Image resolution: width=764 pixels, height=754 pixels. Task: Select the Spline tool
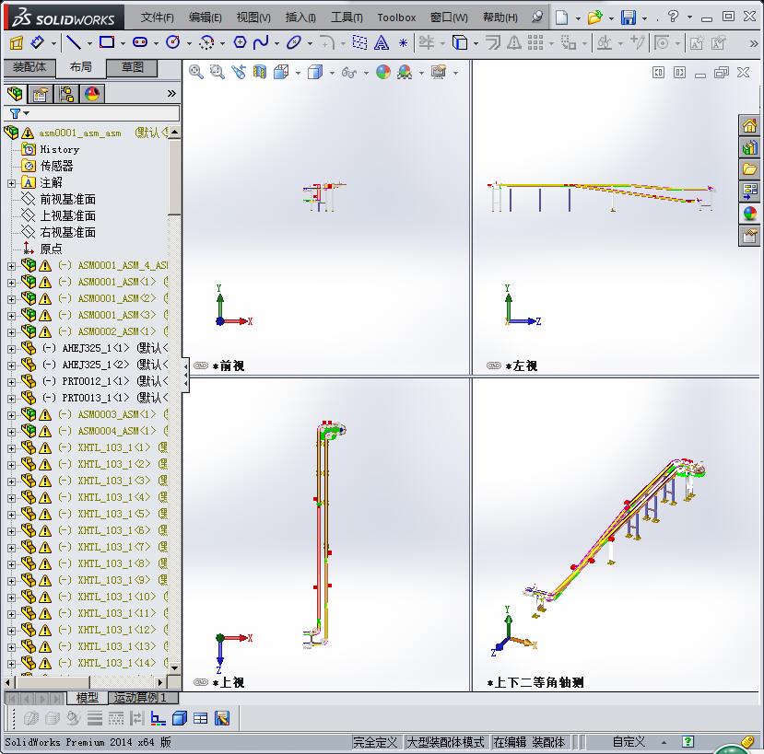261,43
